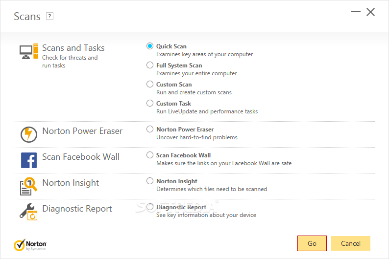Image resolution: width=389 pixels, height=259 pixels.
Task: Choose the Norton Insight radio button
Action: (150, 181)
